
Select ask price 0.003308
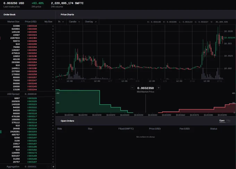32,29
